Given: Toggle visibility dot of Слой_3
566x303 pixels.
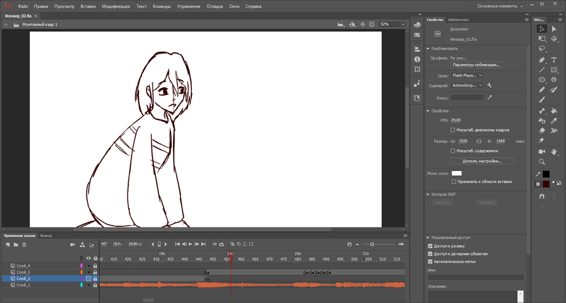Looking at the screenshot, I should tap(89, 272).
